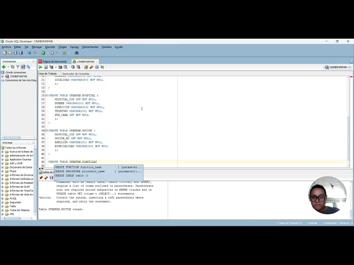Expand the CNXBDFARFAN connection tree node

click(x=2, y=76)
